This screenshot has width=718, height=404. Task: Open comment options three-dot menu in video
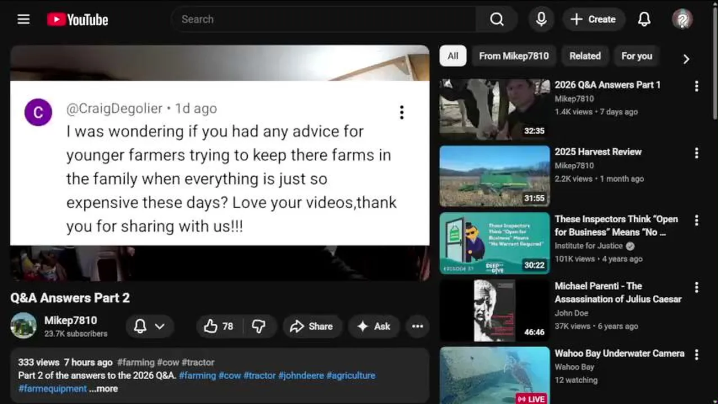pyautogui.click(x=401, y=112)
